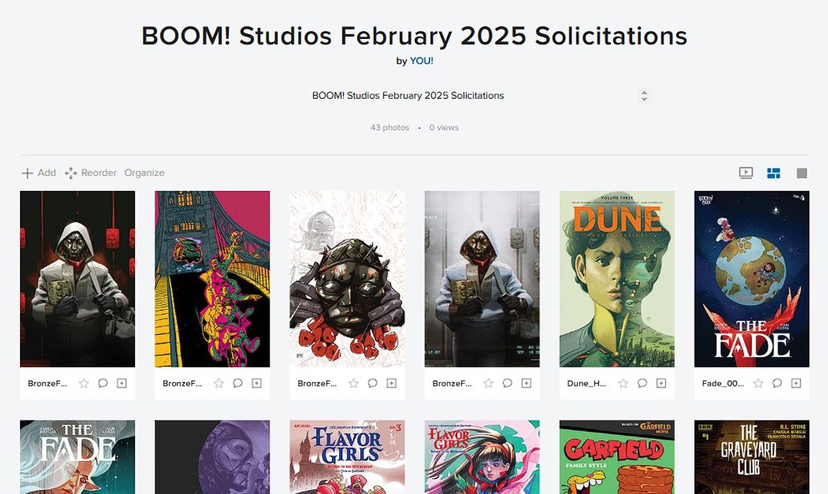Open the Flavor Girls No. 3 castle cover
828x494 pixels.
347,457
